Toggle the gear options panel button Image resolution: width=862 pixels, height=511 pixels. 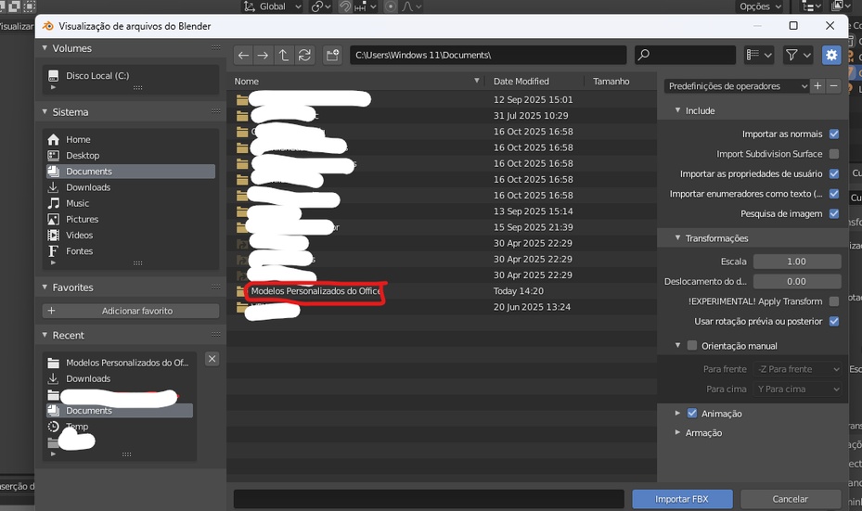coord(831,56)
